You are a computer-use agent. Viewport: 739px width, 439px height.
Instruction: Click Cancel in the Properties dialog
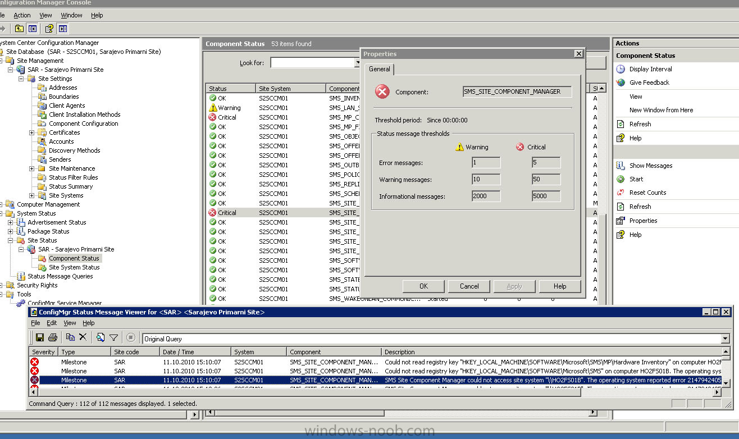(x=469, y=286)
